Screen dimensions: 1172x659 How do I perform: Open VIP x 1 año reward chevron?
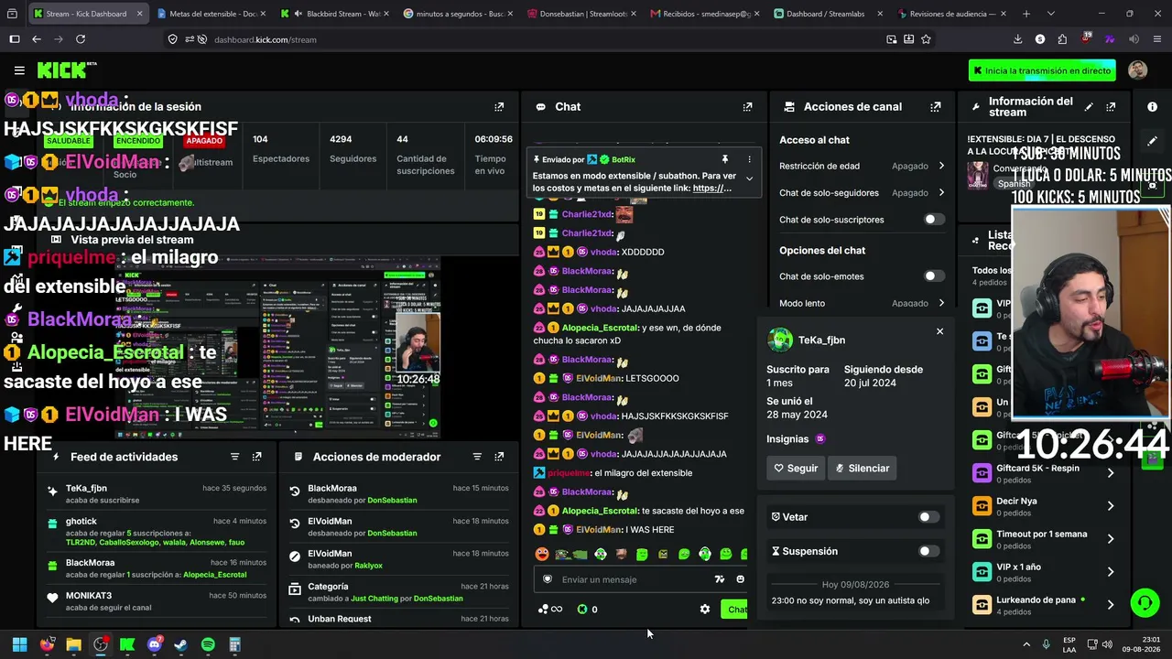pyautogui.click(x=1111, y=572)
